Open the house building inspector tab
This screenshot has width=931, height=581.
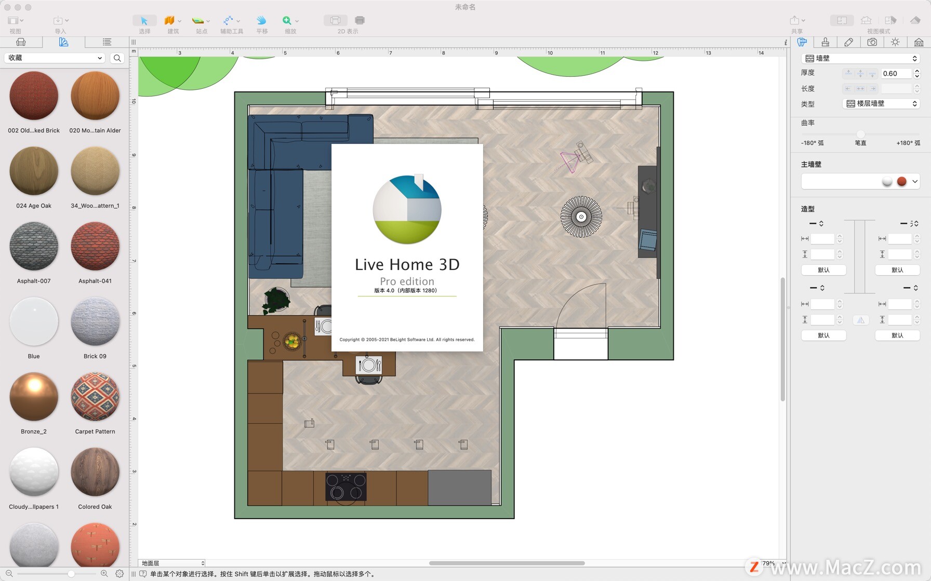[919, 42]
